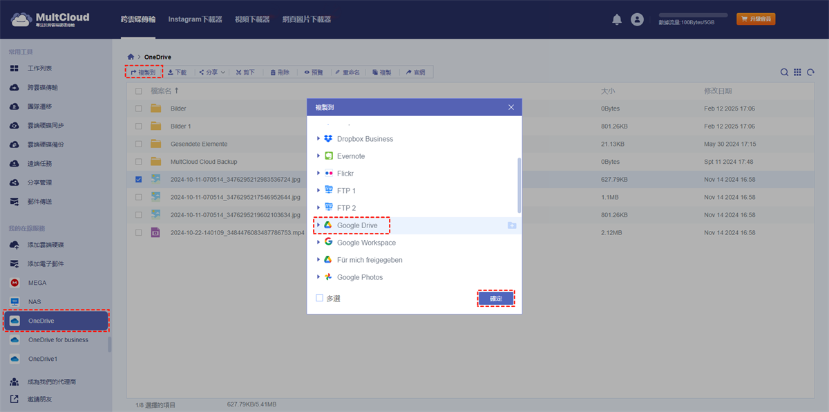Open 雲端硬碟同步 in sidebar
Screen dimensions: 829x412
(x=46, y=126)
